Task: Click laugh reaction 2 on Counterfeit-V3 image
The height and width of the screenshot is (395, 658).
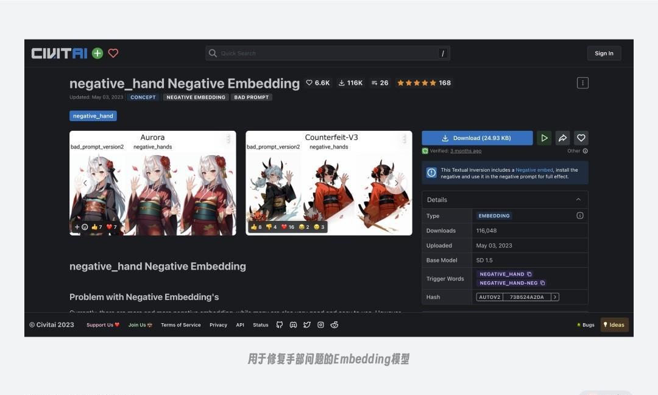Action: click(304, 227)
